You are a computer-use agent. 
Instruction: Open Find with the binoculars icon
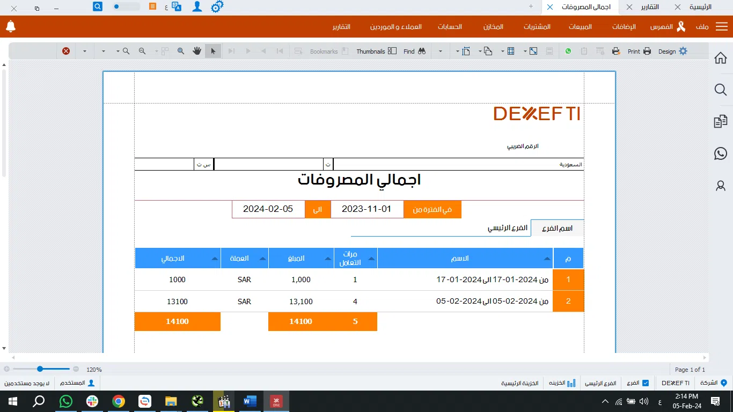pyautogui.click(x=415, y=51)
